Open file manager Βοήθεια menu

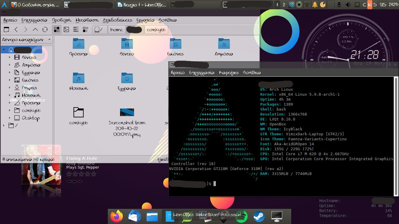(x=167, y=20)
